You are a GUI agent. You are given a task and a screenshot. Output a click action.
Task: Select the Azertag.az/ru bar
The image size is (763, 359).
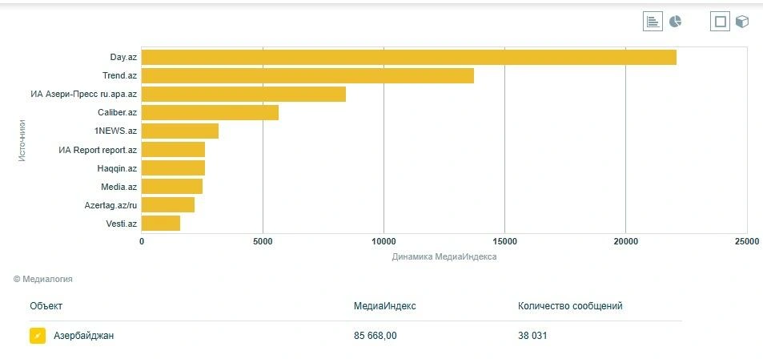click(168, 205)
